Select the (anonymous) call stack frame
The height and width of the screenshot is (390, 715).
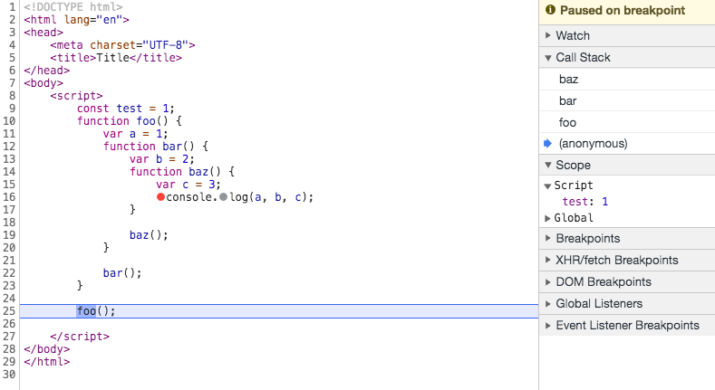click(627, 144)
